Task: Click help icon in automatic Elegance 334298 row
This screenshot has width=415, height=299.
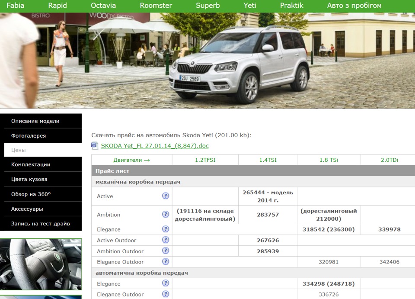Action: 166,283
